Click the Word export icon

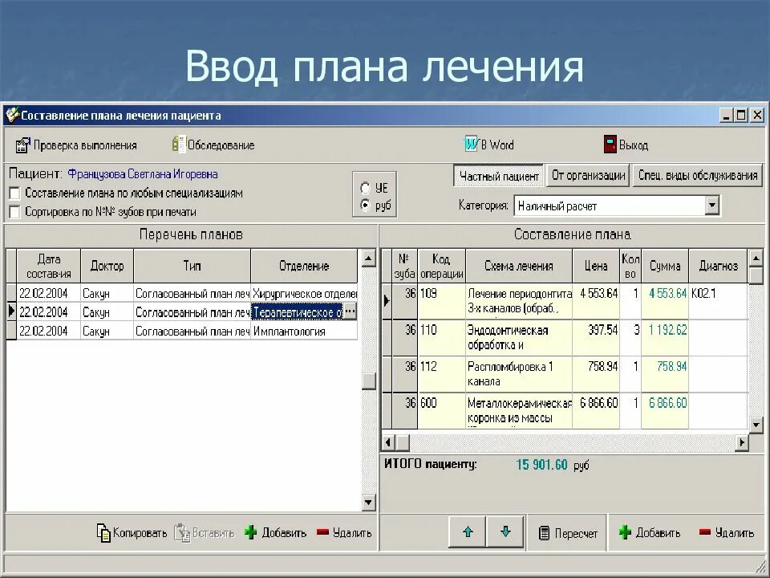click(472, 144)
